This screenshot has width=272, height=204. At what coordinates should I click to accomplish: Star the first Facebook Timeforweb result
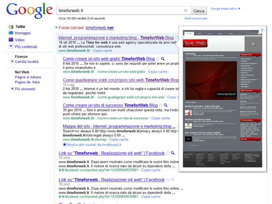click(168, 153)
